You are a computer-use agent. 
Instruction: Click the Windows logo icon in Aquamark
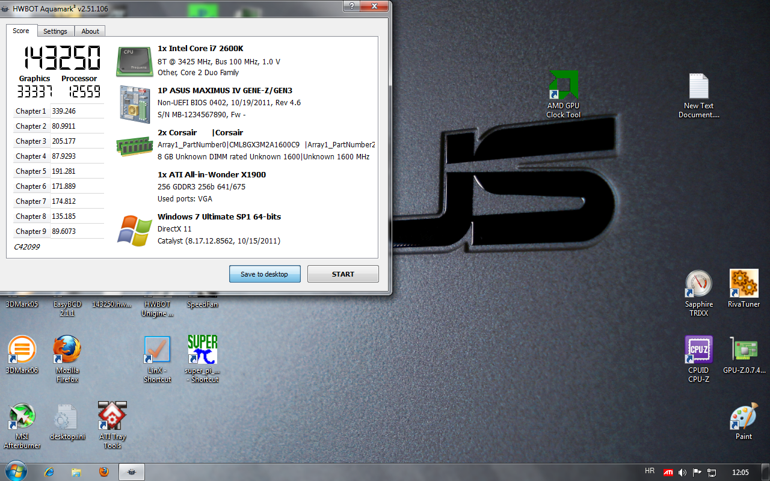coord(135,230)
